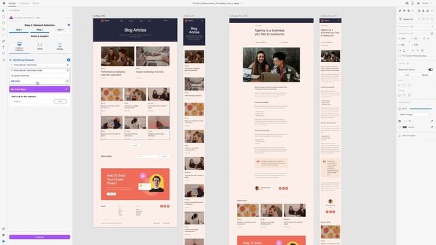Screen dimensions: 436x245
Task: Select the Select (arrow) tool
Action: pos(3,11)
